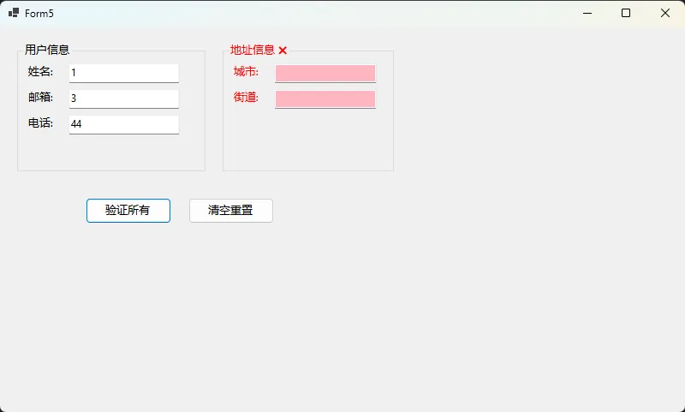This screenshot has height=412, width=685.
Task: Focus the pink 街道 input field
Action: pyautogui.click(x=325, y=99)
